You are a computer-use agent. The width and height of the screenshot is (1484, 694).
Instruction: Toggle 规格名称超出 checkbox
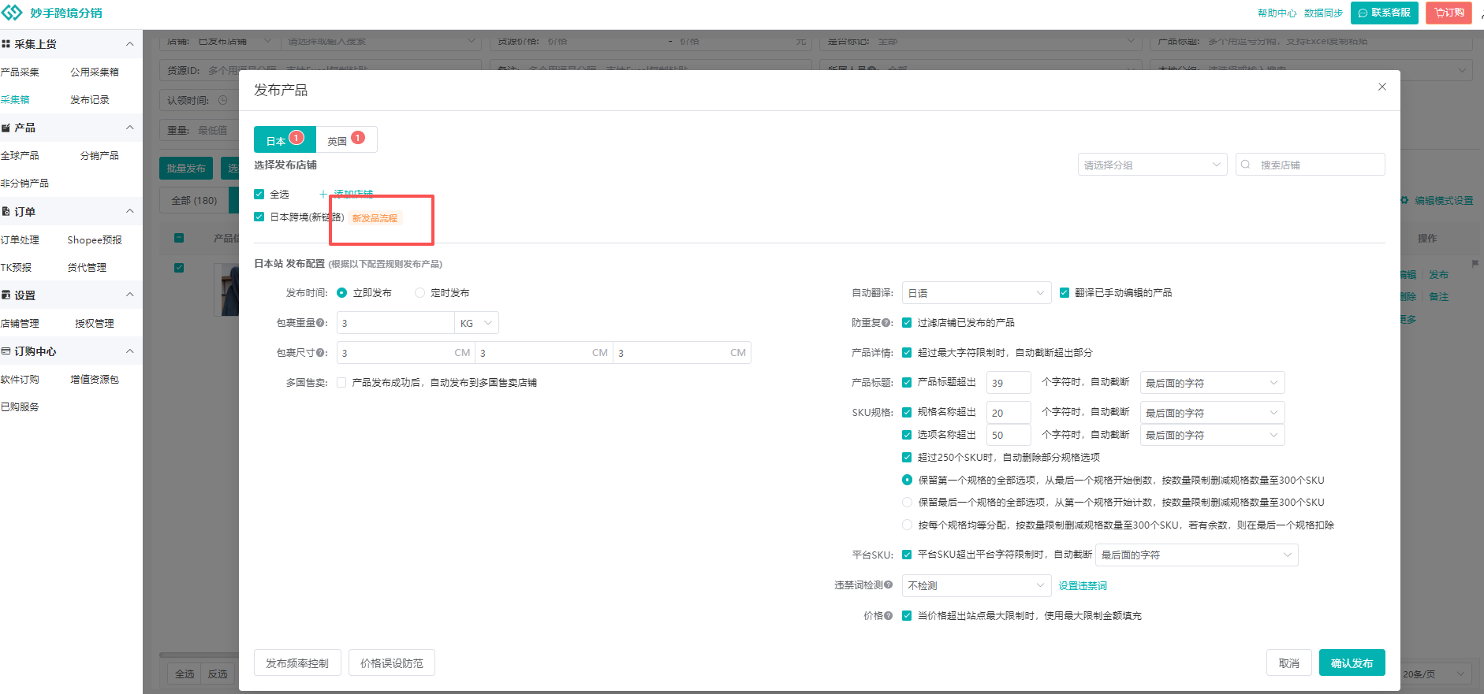point(907,412)
